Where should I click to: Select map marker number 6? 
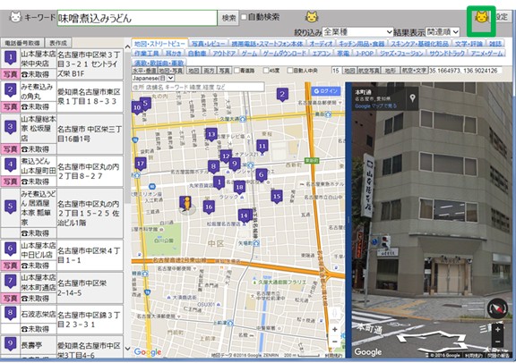click(x=262, y=175)
